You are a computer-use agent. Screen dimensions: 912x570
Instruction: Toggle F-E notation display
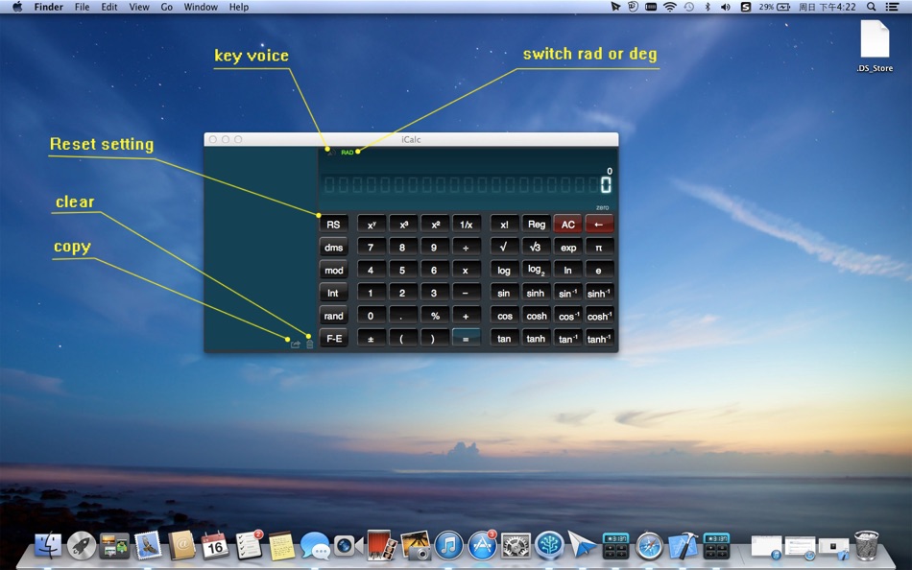click(x=333, y=338)
